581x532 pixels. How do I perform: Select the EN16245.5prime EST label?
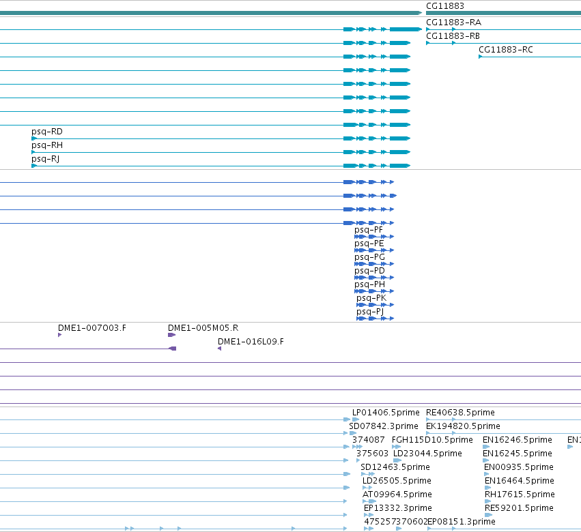click(x=518, y=454)
